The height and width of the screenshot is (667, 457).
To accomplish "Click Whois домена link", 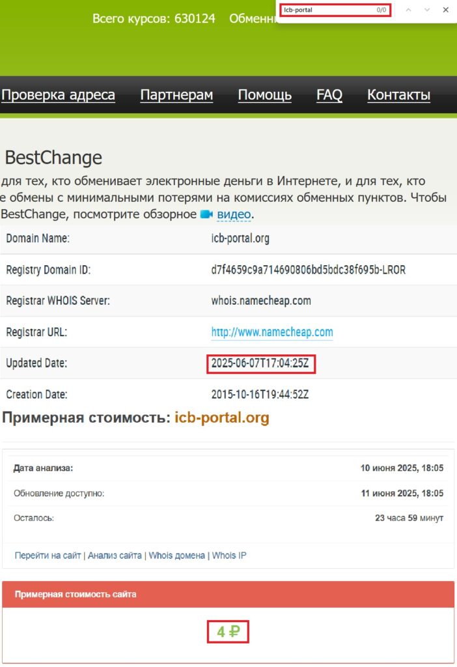I will (x=176, y=555).
